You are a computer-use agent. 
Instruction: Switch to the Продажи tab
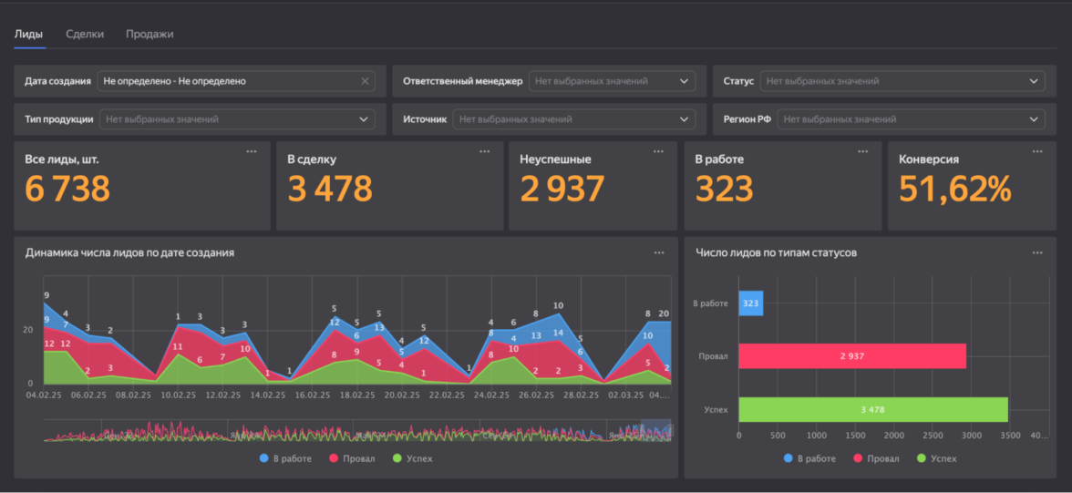tap(149, 34)
